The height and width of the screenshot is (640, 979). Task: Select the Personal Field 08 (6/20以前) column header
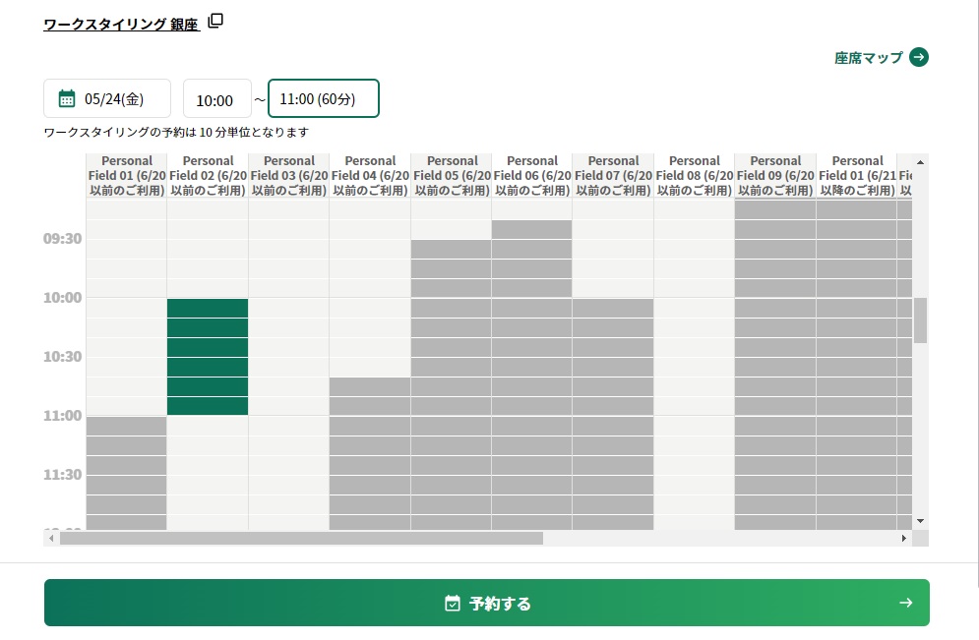[x=695, y=176]
